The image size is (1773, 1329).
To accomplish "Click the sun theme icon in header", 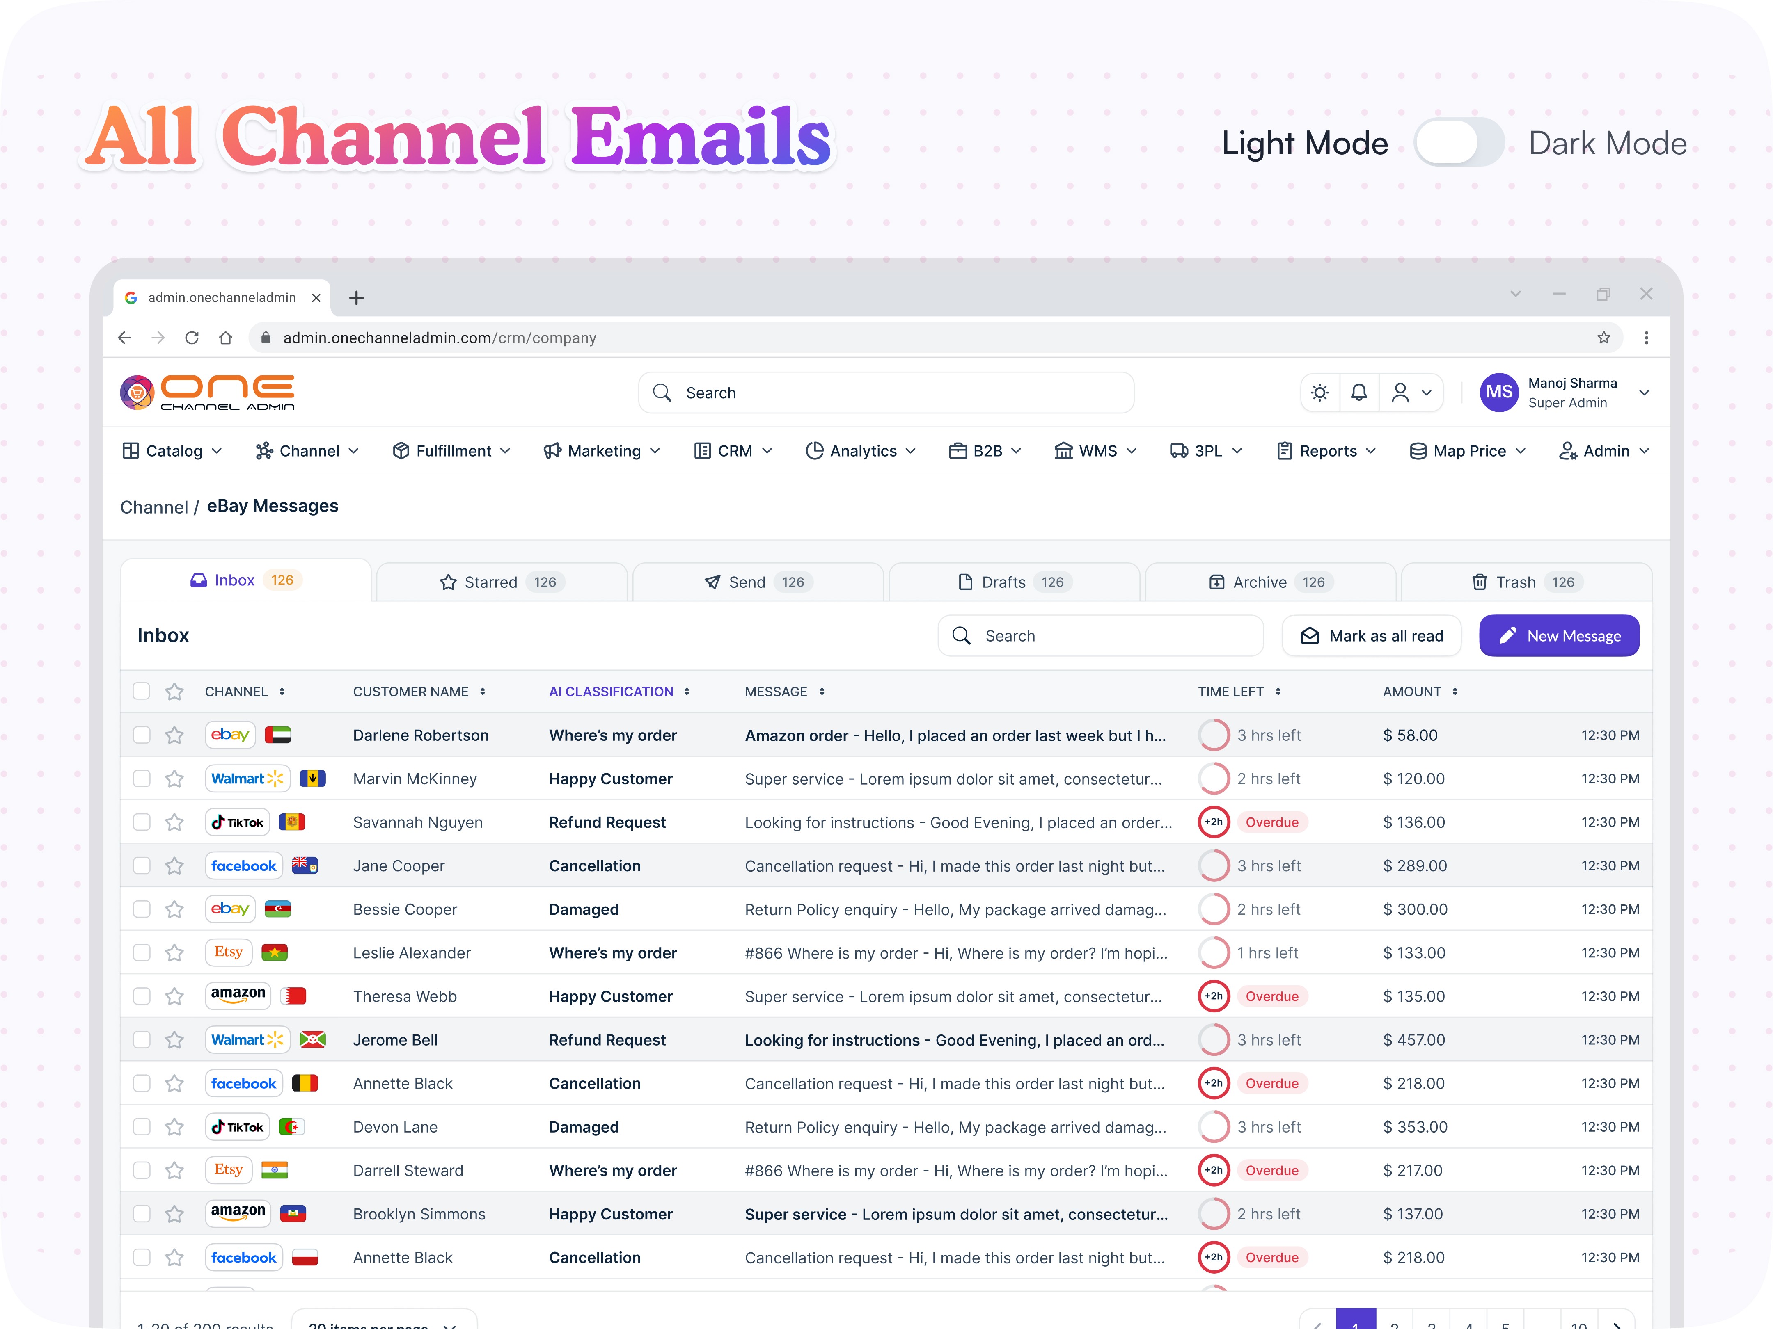I will click(1319, 393).
